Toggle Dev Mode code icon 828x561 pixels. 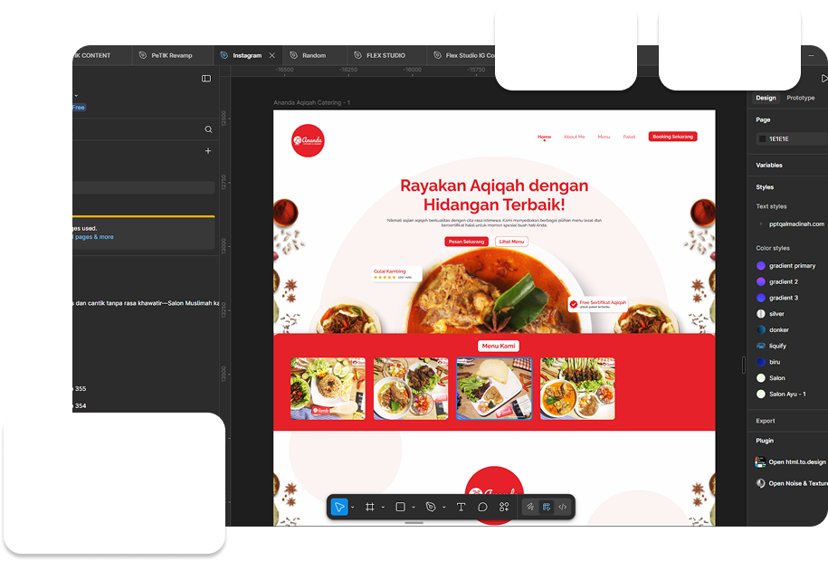pyautogui.click(x=562, y=507)
